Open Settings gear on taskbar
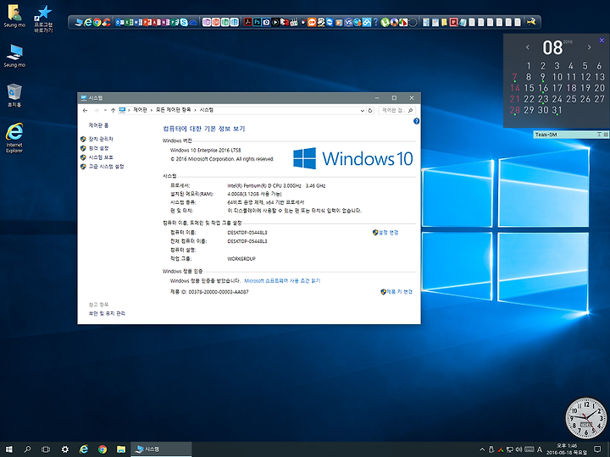Screen dimensions: 610x457 [65, 449]
